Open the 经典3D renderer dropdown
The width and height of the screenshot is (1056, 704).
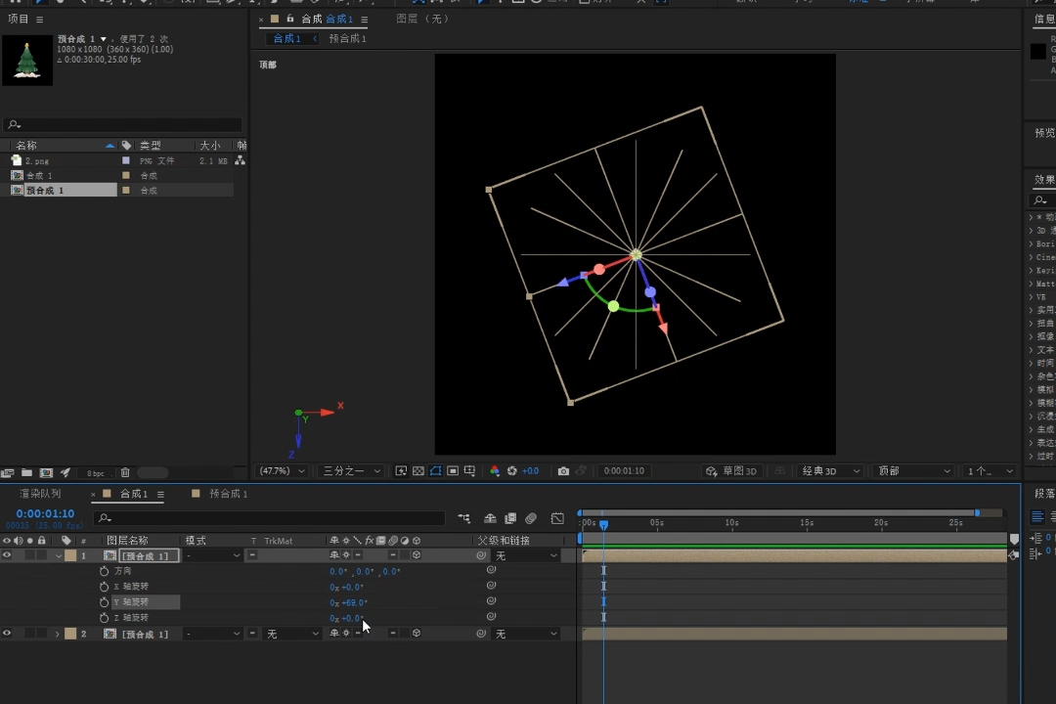click(829, 471)
